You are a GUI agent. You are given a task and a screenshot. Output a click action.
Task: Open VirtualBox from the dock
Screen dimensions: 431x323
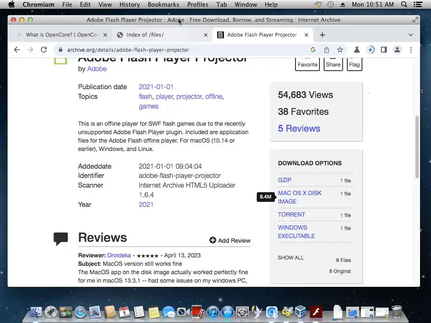coord(301,312)
